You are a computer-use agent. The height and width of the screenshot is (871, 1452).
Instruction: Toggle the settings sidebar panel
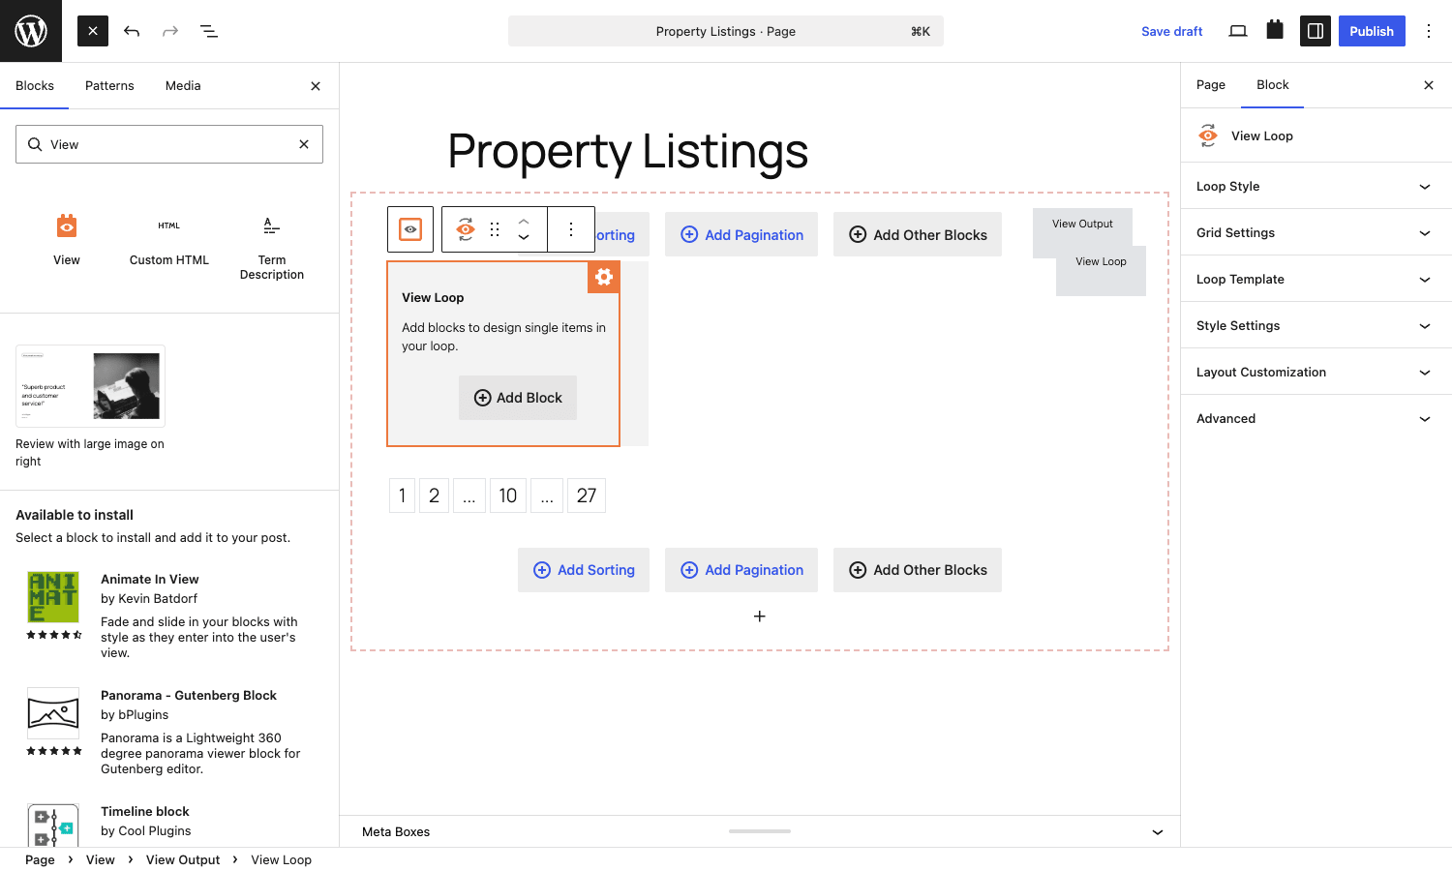[x=1316, y=31]
